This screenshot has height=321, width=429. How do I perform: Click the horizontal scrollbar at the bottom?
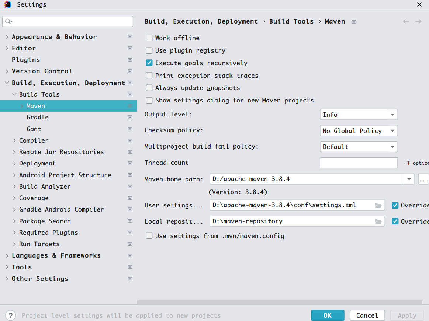click(x=280, y=301)
